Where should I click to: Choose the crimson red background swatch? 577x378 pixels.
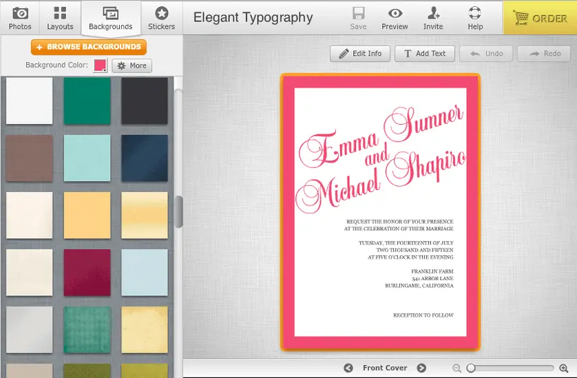[x=87, y=273]
